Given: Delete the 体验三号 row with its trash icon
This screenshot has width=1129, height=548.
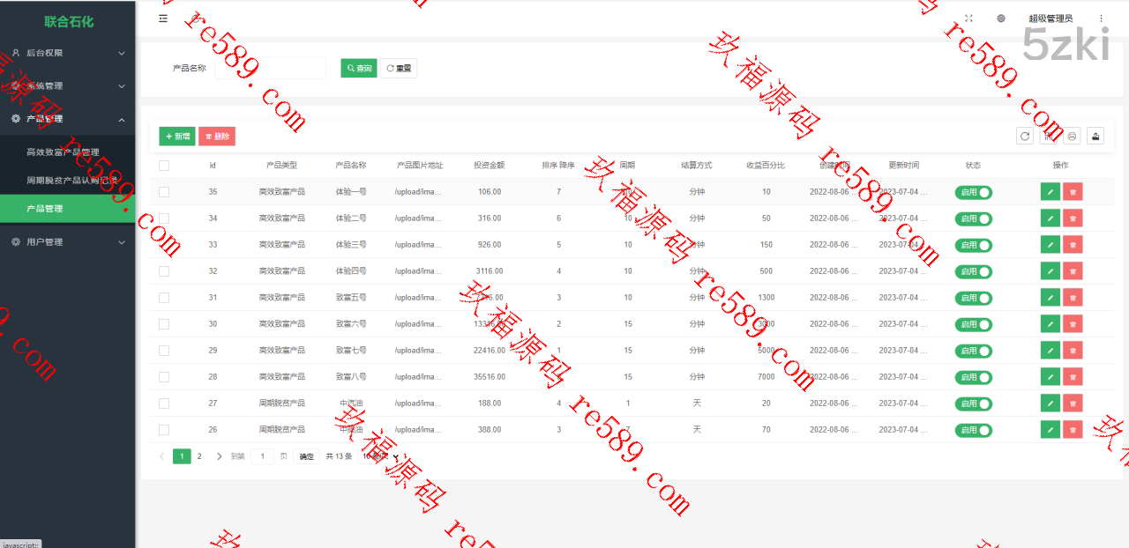Looking at the screenshot, I should tap(1073, 245).
